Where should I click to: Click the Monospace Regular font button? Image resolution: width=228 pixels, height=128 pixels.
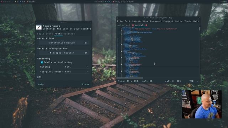(64, 53)
